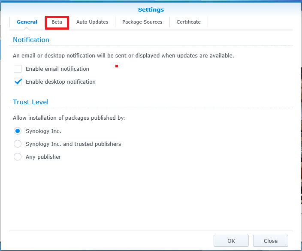Open the Beta tab
Screen dimensions: 302x251
pyautogui.click(x=57, y=22)
